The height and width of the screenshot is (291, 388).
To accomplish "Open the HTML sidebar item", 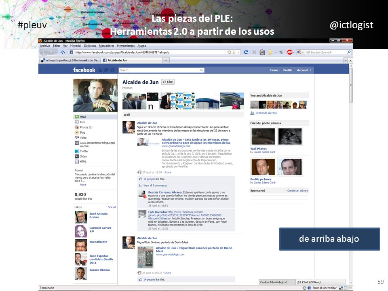I will point(81,162).
